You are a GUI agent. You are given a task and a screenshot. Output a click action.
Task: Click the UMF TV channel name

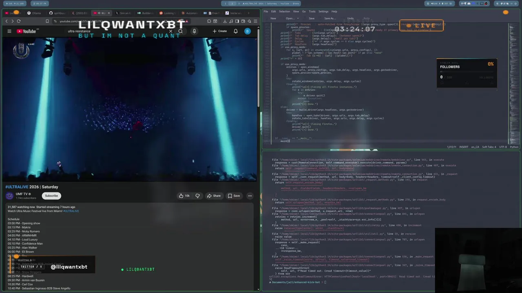point(22,194)
